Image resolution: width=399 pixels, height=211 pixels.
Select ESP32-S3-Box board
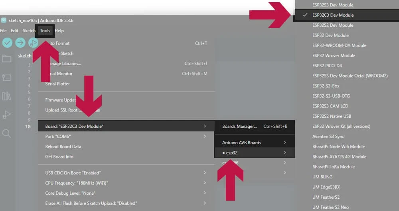[x=346, y=86]
